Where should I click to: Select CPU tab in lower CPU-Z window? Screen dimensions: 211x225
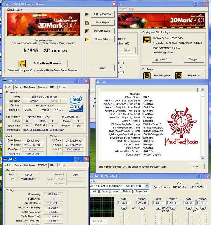(7, 165)
